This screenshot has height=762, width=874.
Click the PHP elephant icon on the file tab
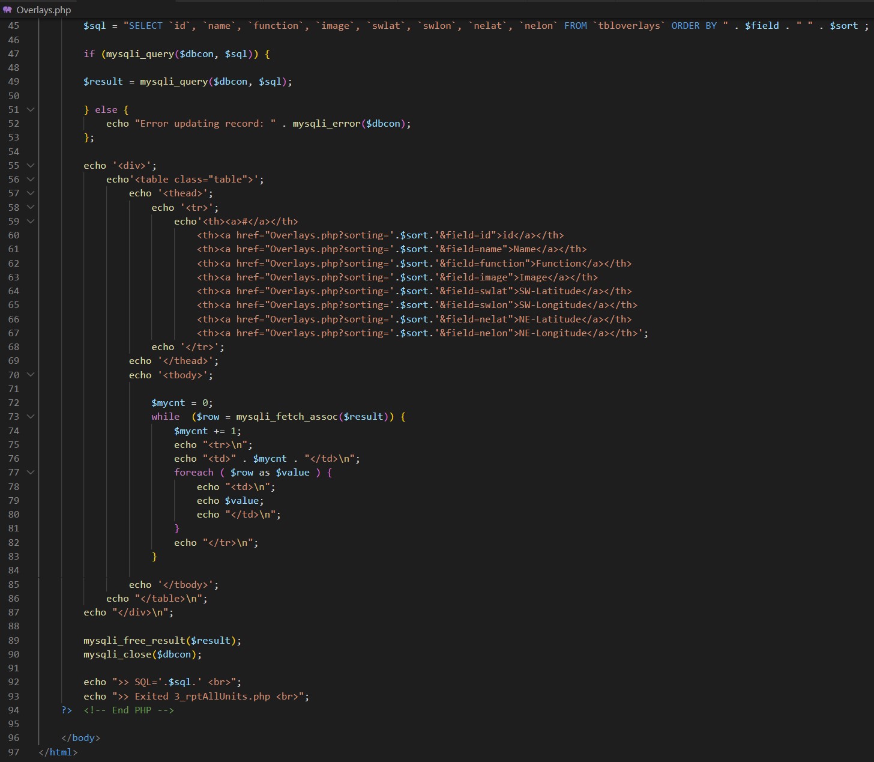pos(8,10)
